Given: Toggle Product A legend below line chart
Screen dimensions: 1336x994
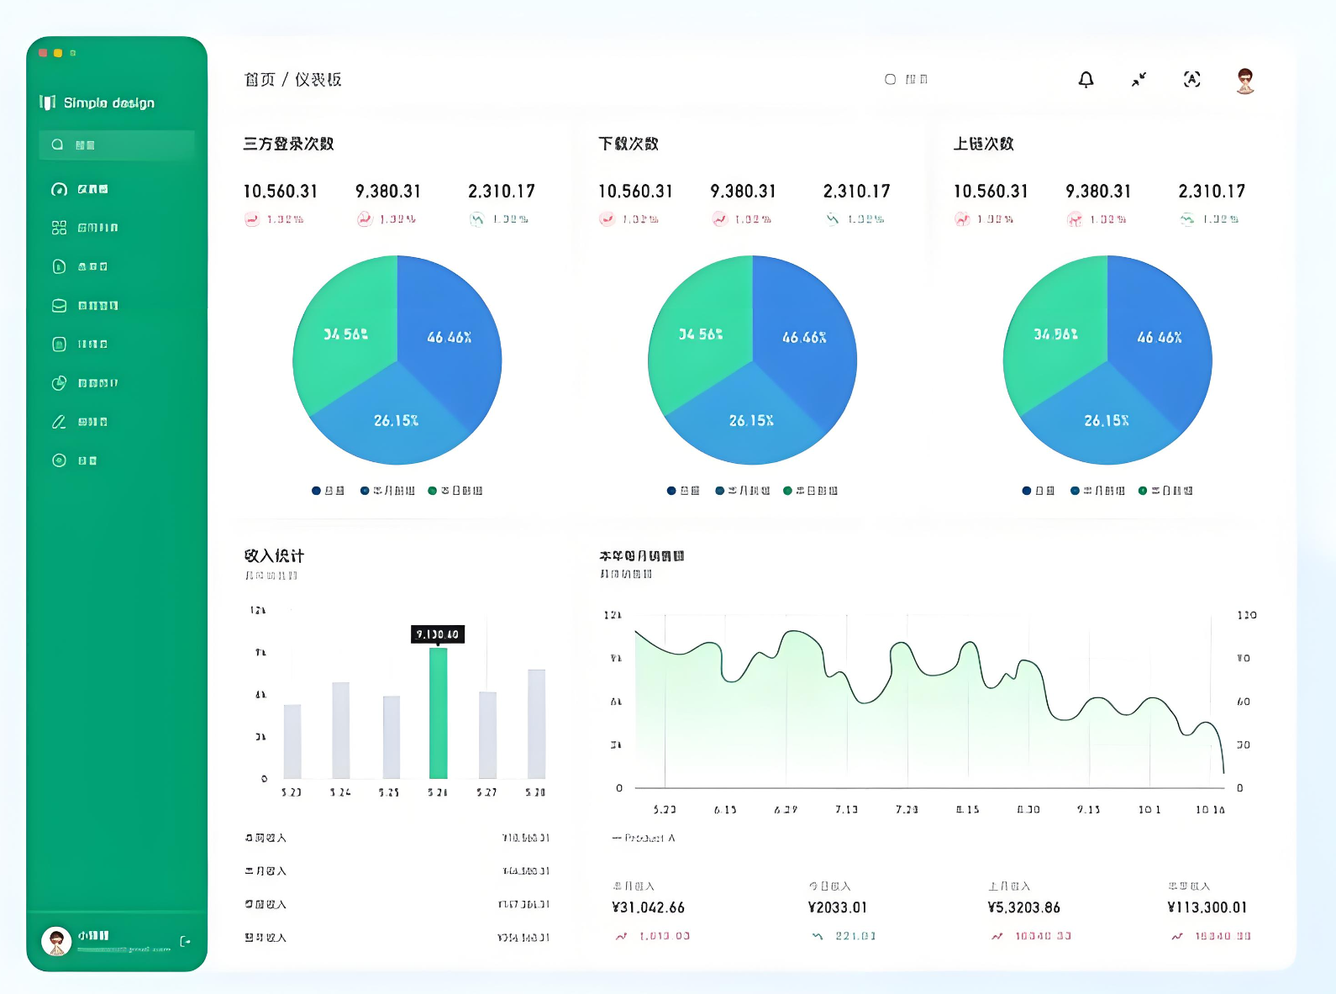Looking at the screenshot, I should point(644,838).
